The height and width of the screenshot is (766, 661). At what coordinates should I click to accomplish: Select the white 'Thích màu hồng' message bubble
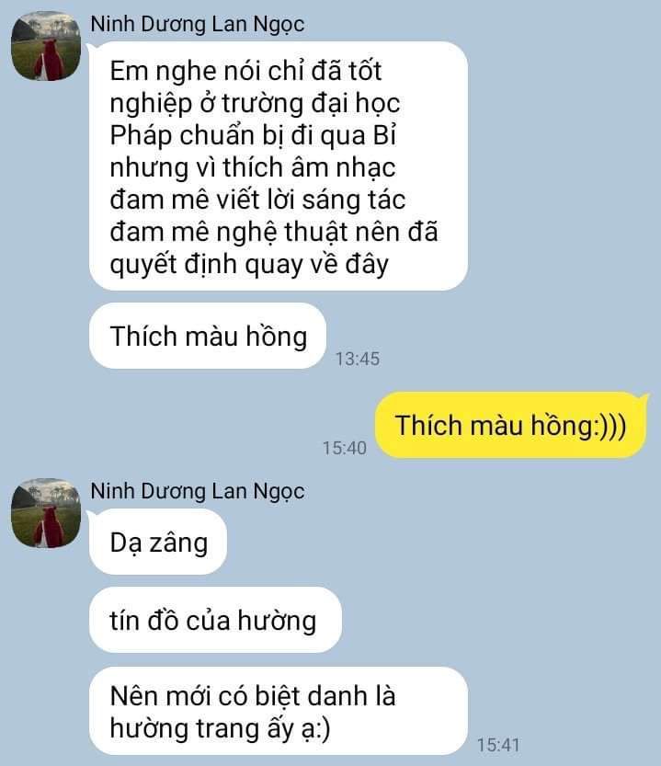click(x=208, y=336)
